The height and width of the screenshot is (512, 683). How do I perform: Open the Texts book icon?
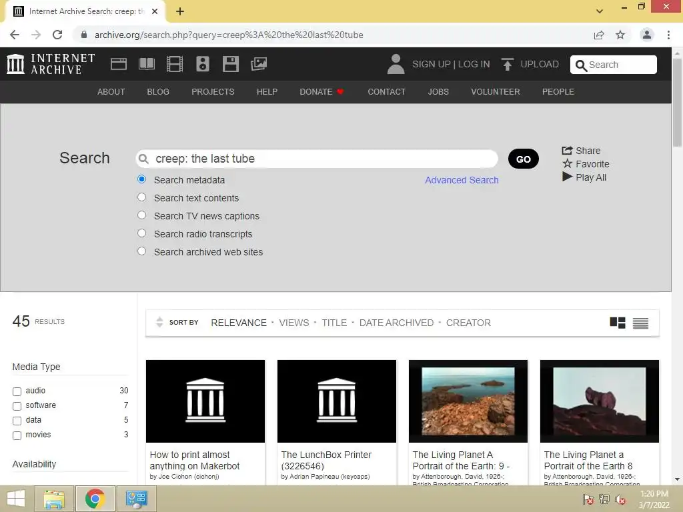(x=146, y=64)
